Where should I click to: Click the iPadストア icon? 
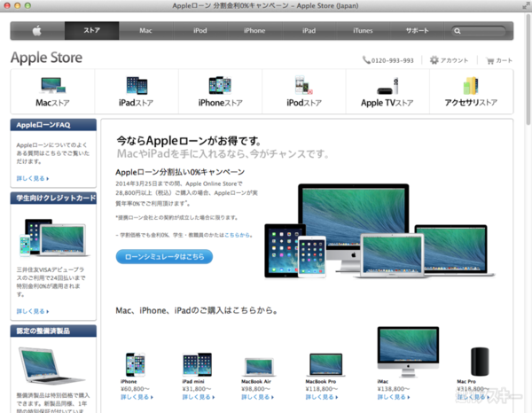tap(137, 85)
